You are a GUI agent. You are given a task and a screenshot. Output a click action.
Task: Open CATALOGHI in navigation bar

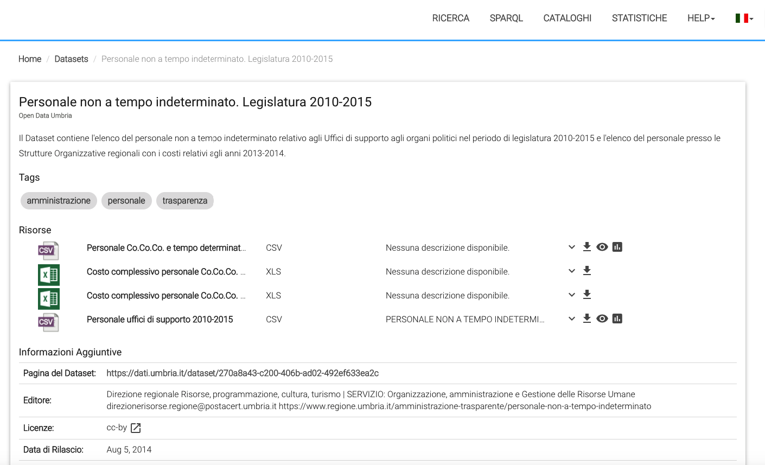568,18
